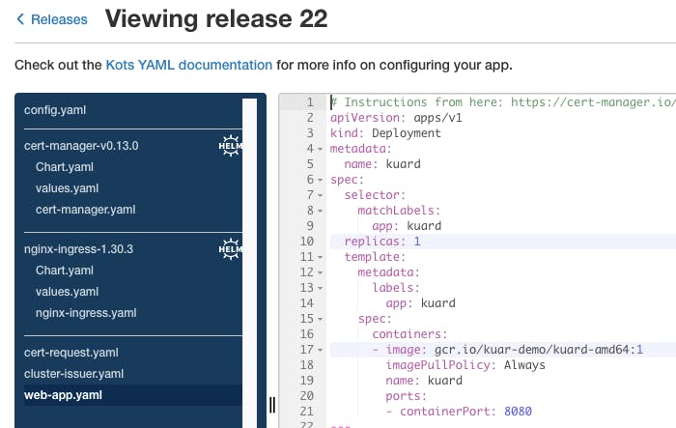Open Chart.yaml under nginx-ingress-1.30.3
Viewport: 676px width, 428px height.
tap(65, 271)
